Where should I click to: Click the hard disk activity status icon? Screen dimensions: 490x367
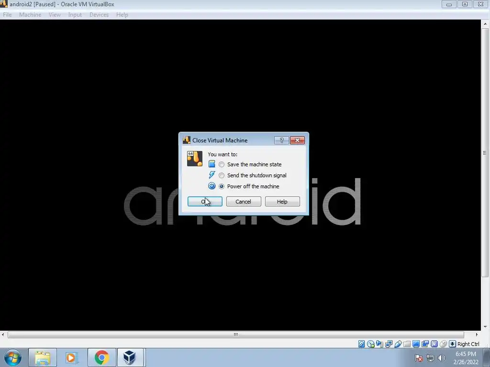[361, 344]
